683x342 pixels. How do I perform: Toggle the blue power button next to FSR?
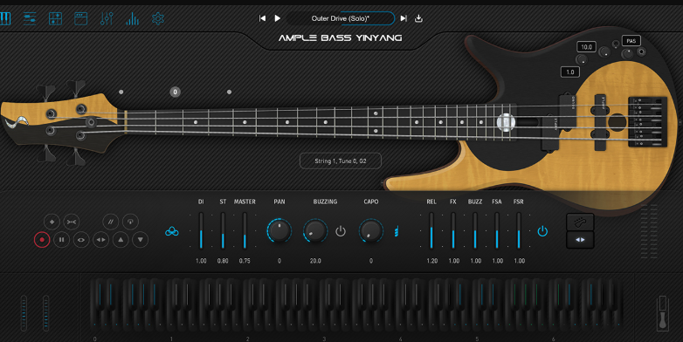pos(542,231)
